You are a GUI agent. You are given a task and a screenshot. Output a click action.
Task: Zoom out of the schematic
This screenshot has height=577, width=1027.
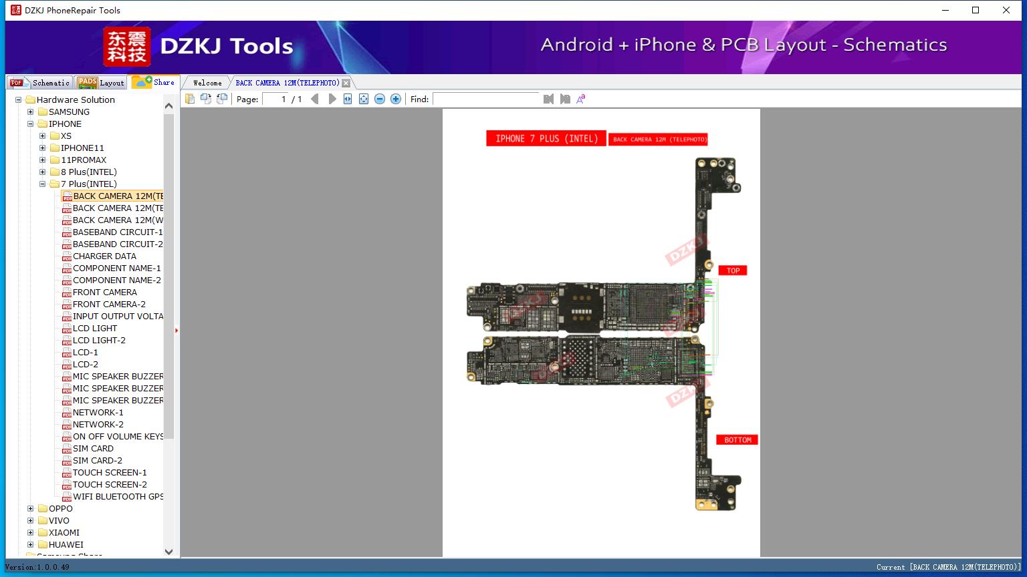point(380,99)
